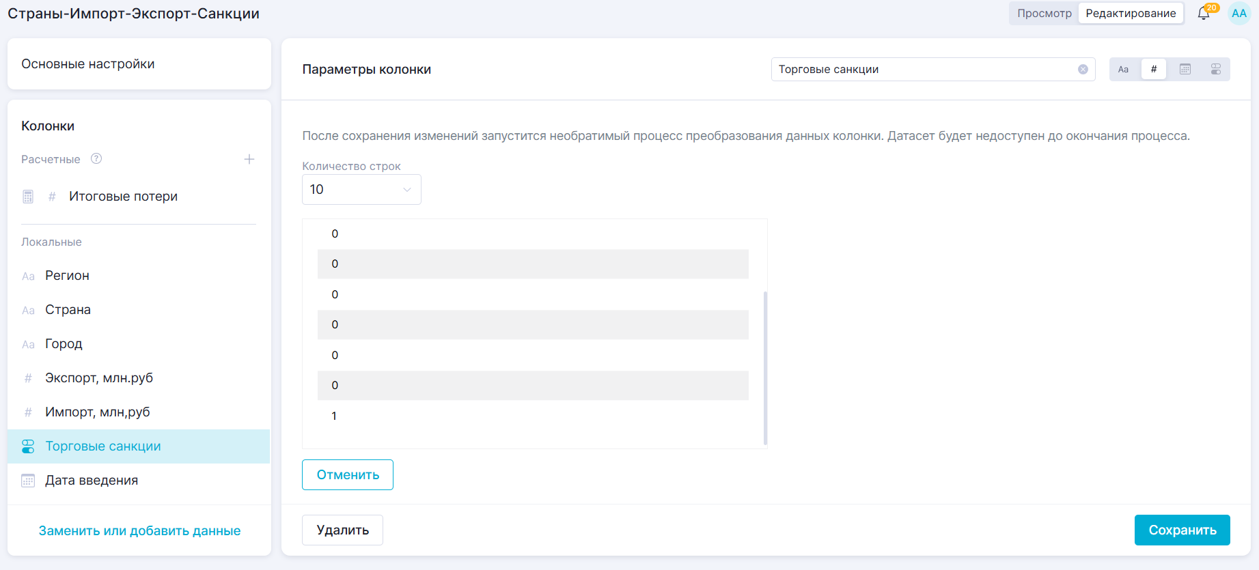Clear the column name field
1259x570 pixels.
coord(1083,70)
